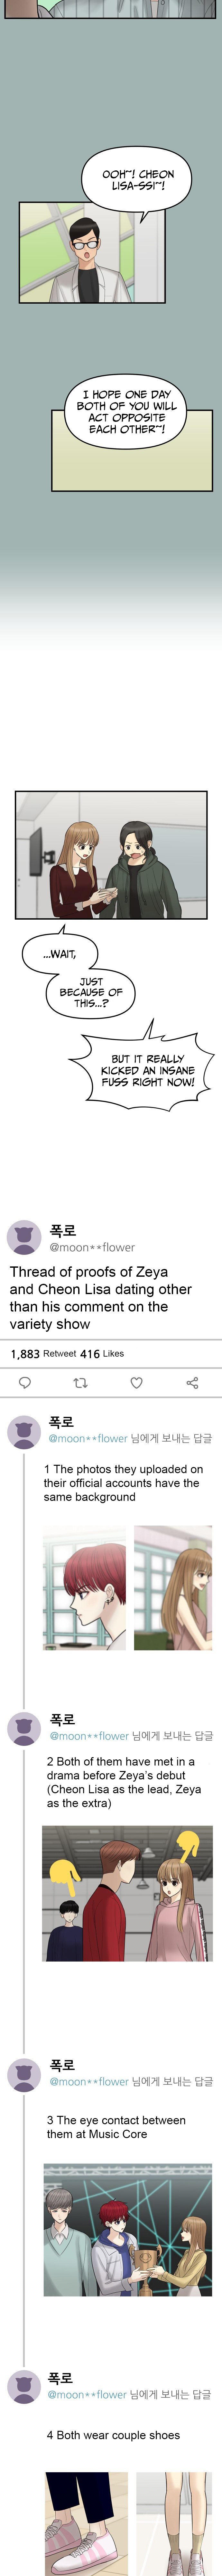Click @moon**flower mention in the first reply
Screen dimensions: 222x2576
pos(88,1438)
